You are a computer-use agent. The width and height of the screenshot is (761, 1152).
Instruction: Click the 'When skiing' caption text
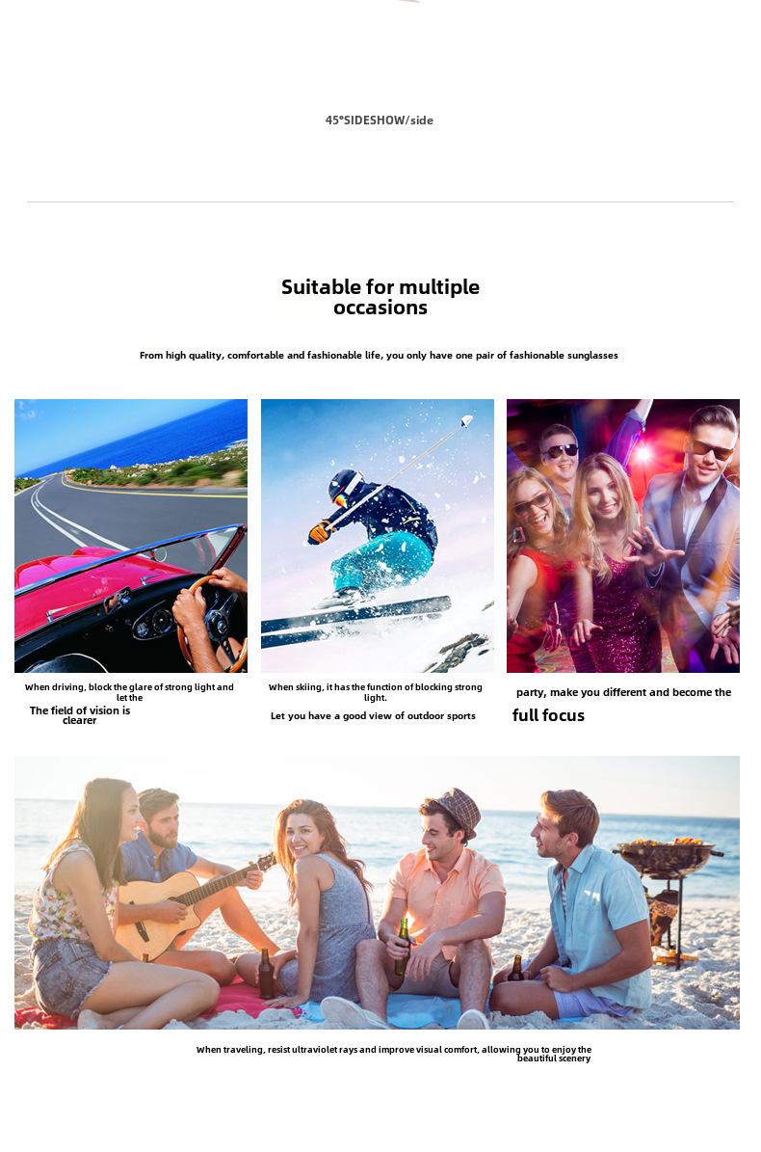pyautogui.click(x=375, y=692)
